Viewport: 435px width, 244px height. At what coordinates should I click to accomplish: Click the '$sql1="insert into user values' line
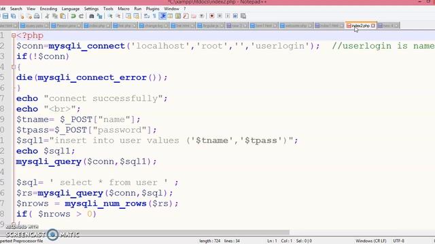[x=157, y=140]
